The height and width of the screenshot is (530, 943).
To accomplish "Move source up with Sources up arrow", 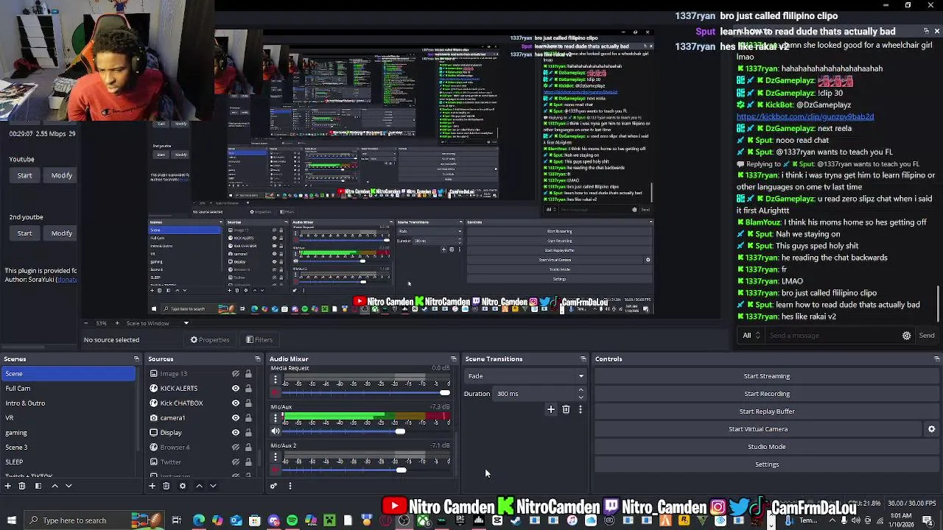I will [199, 486].
